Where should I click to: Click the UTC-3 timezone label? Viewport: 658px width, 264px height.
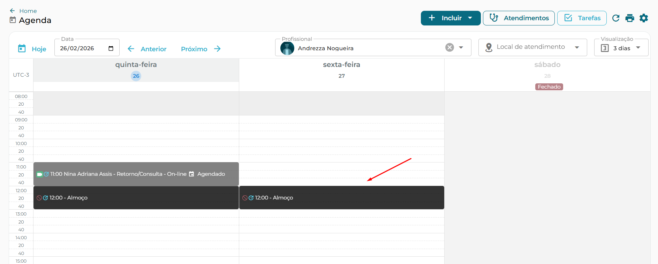[21, 75]
